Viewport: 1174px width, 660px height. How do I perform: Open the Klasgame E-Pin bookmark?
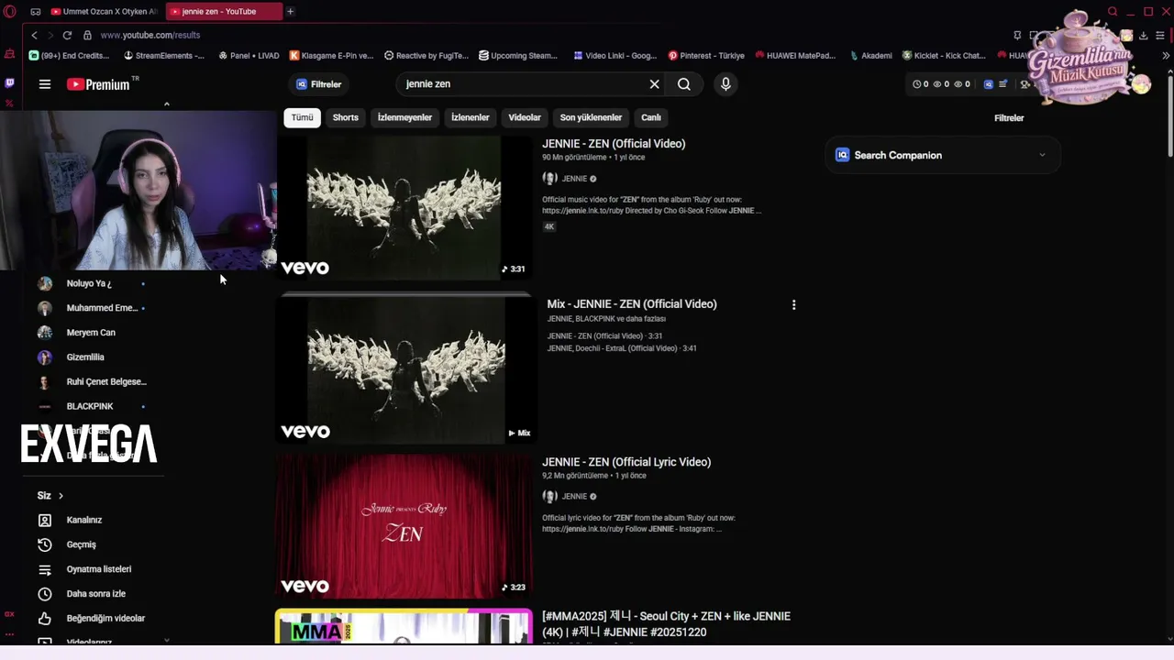[331, 56]
